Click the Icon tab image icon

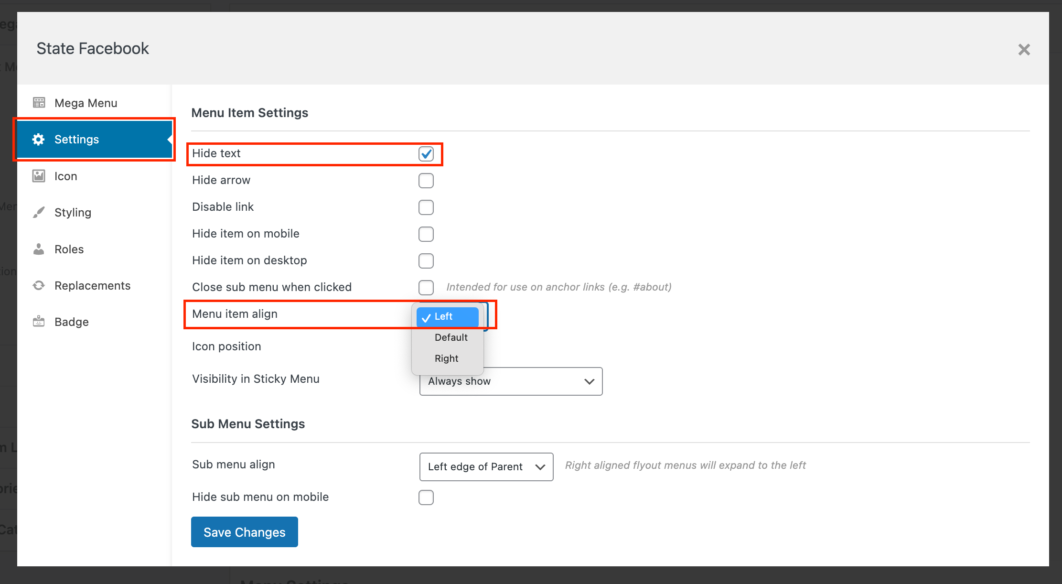(39, 176)
